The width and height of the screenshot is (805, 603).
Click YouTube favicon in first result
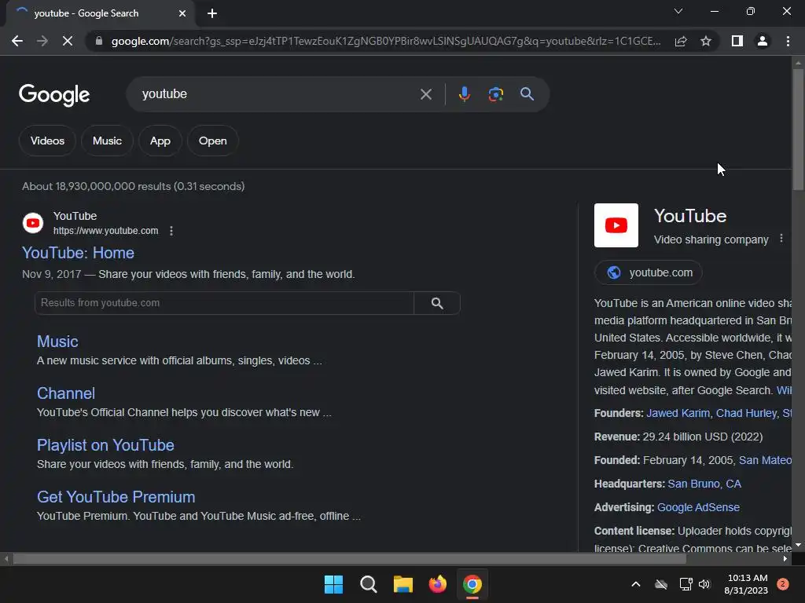(x=33, y=223)
